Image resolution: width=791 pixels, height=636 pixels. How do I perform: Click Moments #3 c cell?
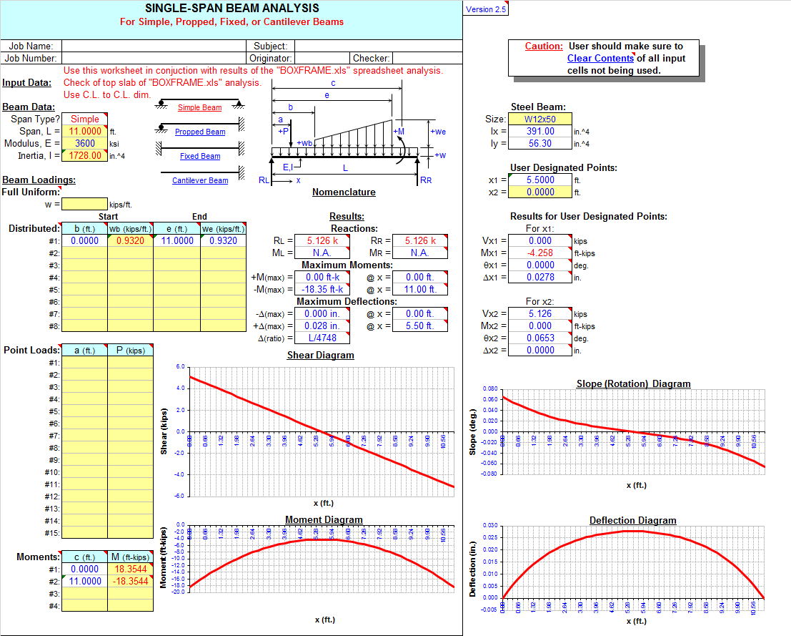click(85, 593)
